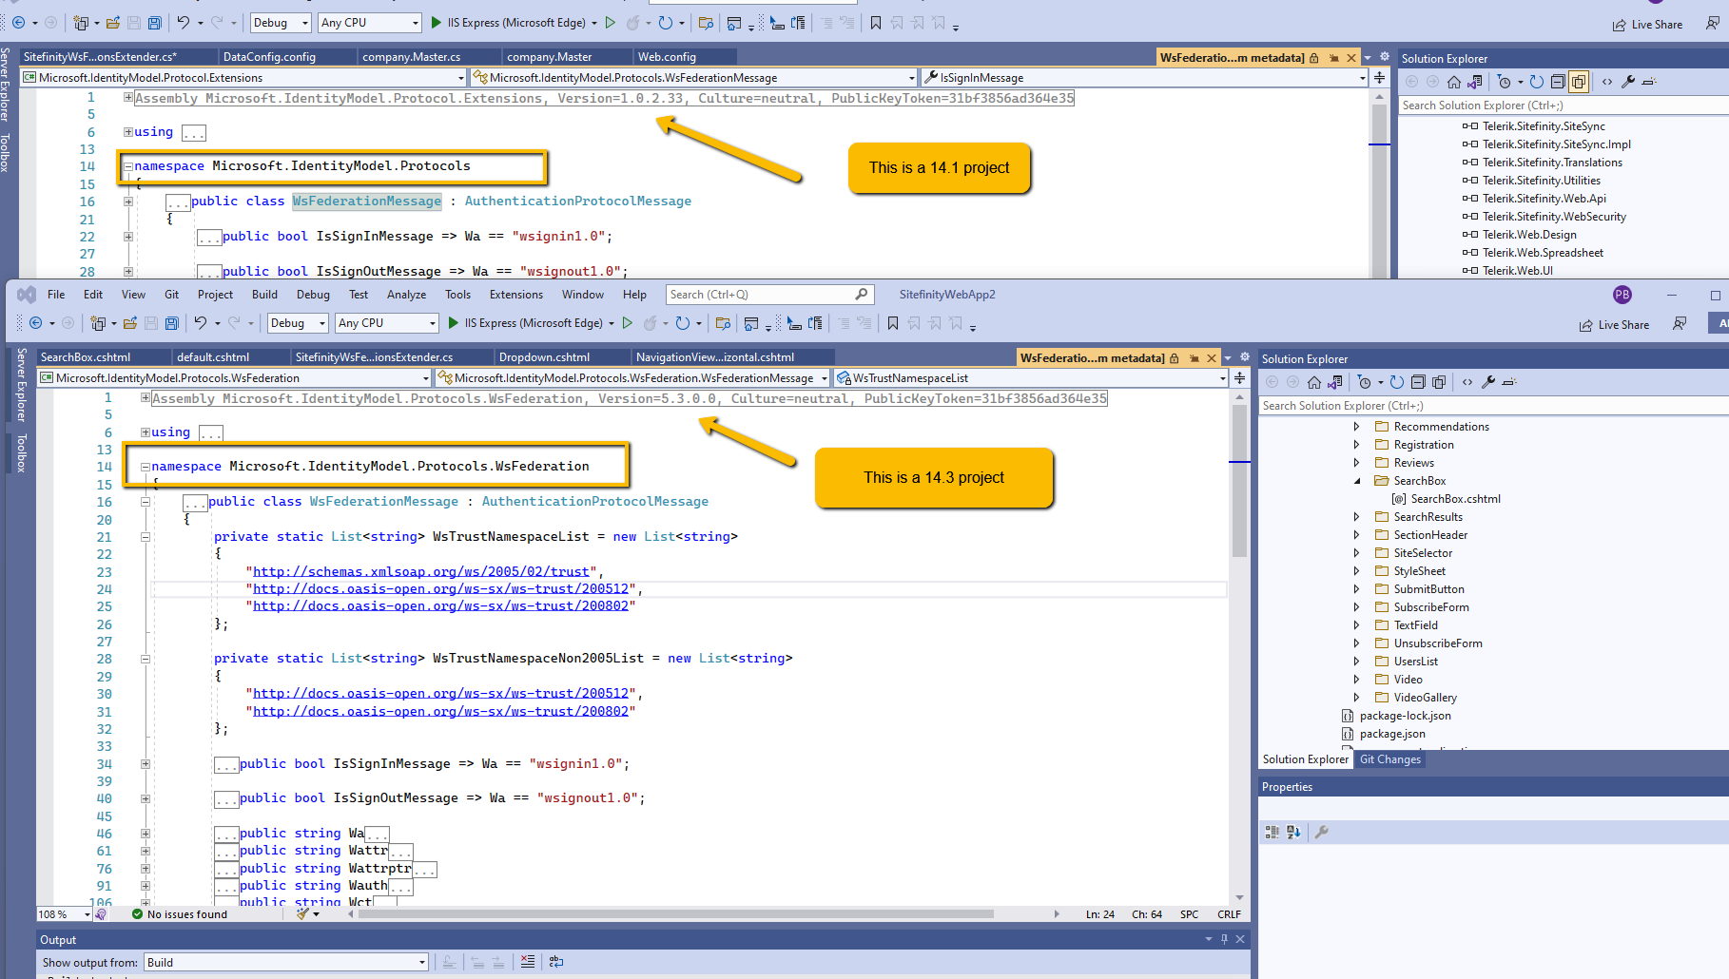Open the 108 % zoom level dropdown

87,914
